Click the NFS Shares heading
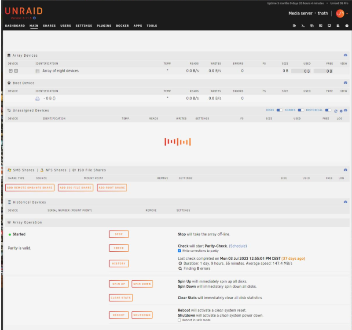Screen dimensions: 352x330 56,170
